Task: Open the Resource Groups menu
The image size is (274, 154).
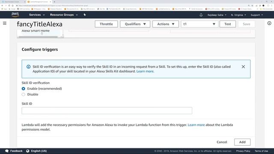Action: [x=64, y=15]
